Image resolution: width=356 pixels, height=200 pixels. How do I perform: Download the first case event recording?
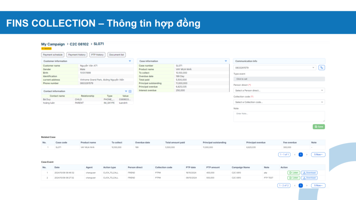pos(309,173)
